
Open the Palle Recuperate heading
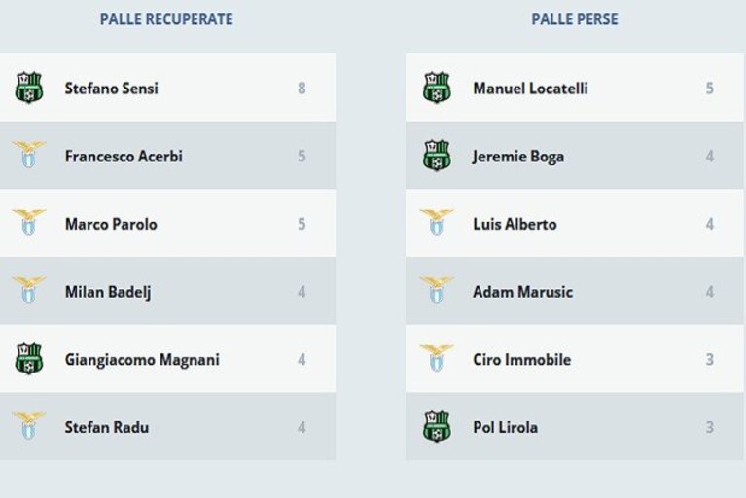click(x=166, y=19)
